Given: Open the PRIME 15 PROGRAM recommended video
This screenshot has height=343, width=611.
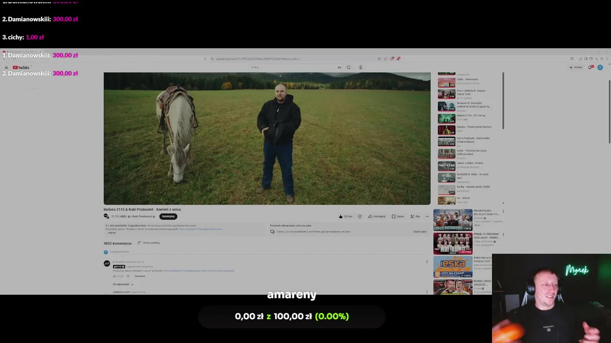Looking at the screenshot, I should 453,243.
